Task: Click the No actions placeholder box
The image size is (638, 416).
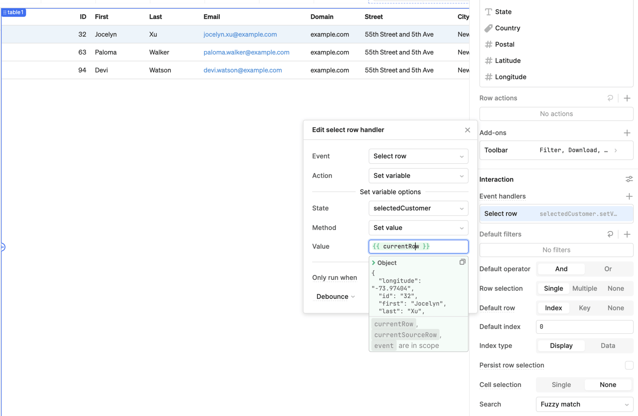Action: [556, 114]
